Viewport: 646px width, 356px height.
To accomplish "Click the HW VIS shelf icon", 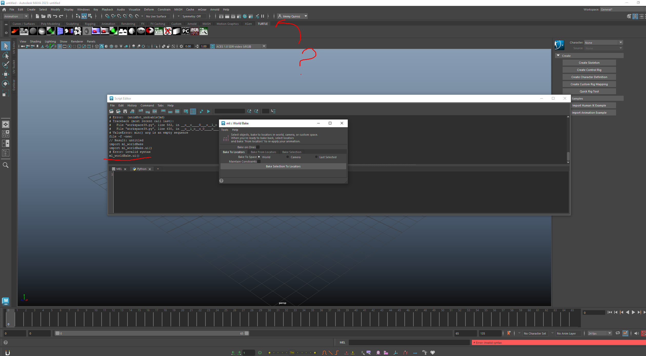I will [158, 31].
